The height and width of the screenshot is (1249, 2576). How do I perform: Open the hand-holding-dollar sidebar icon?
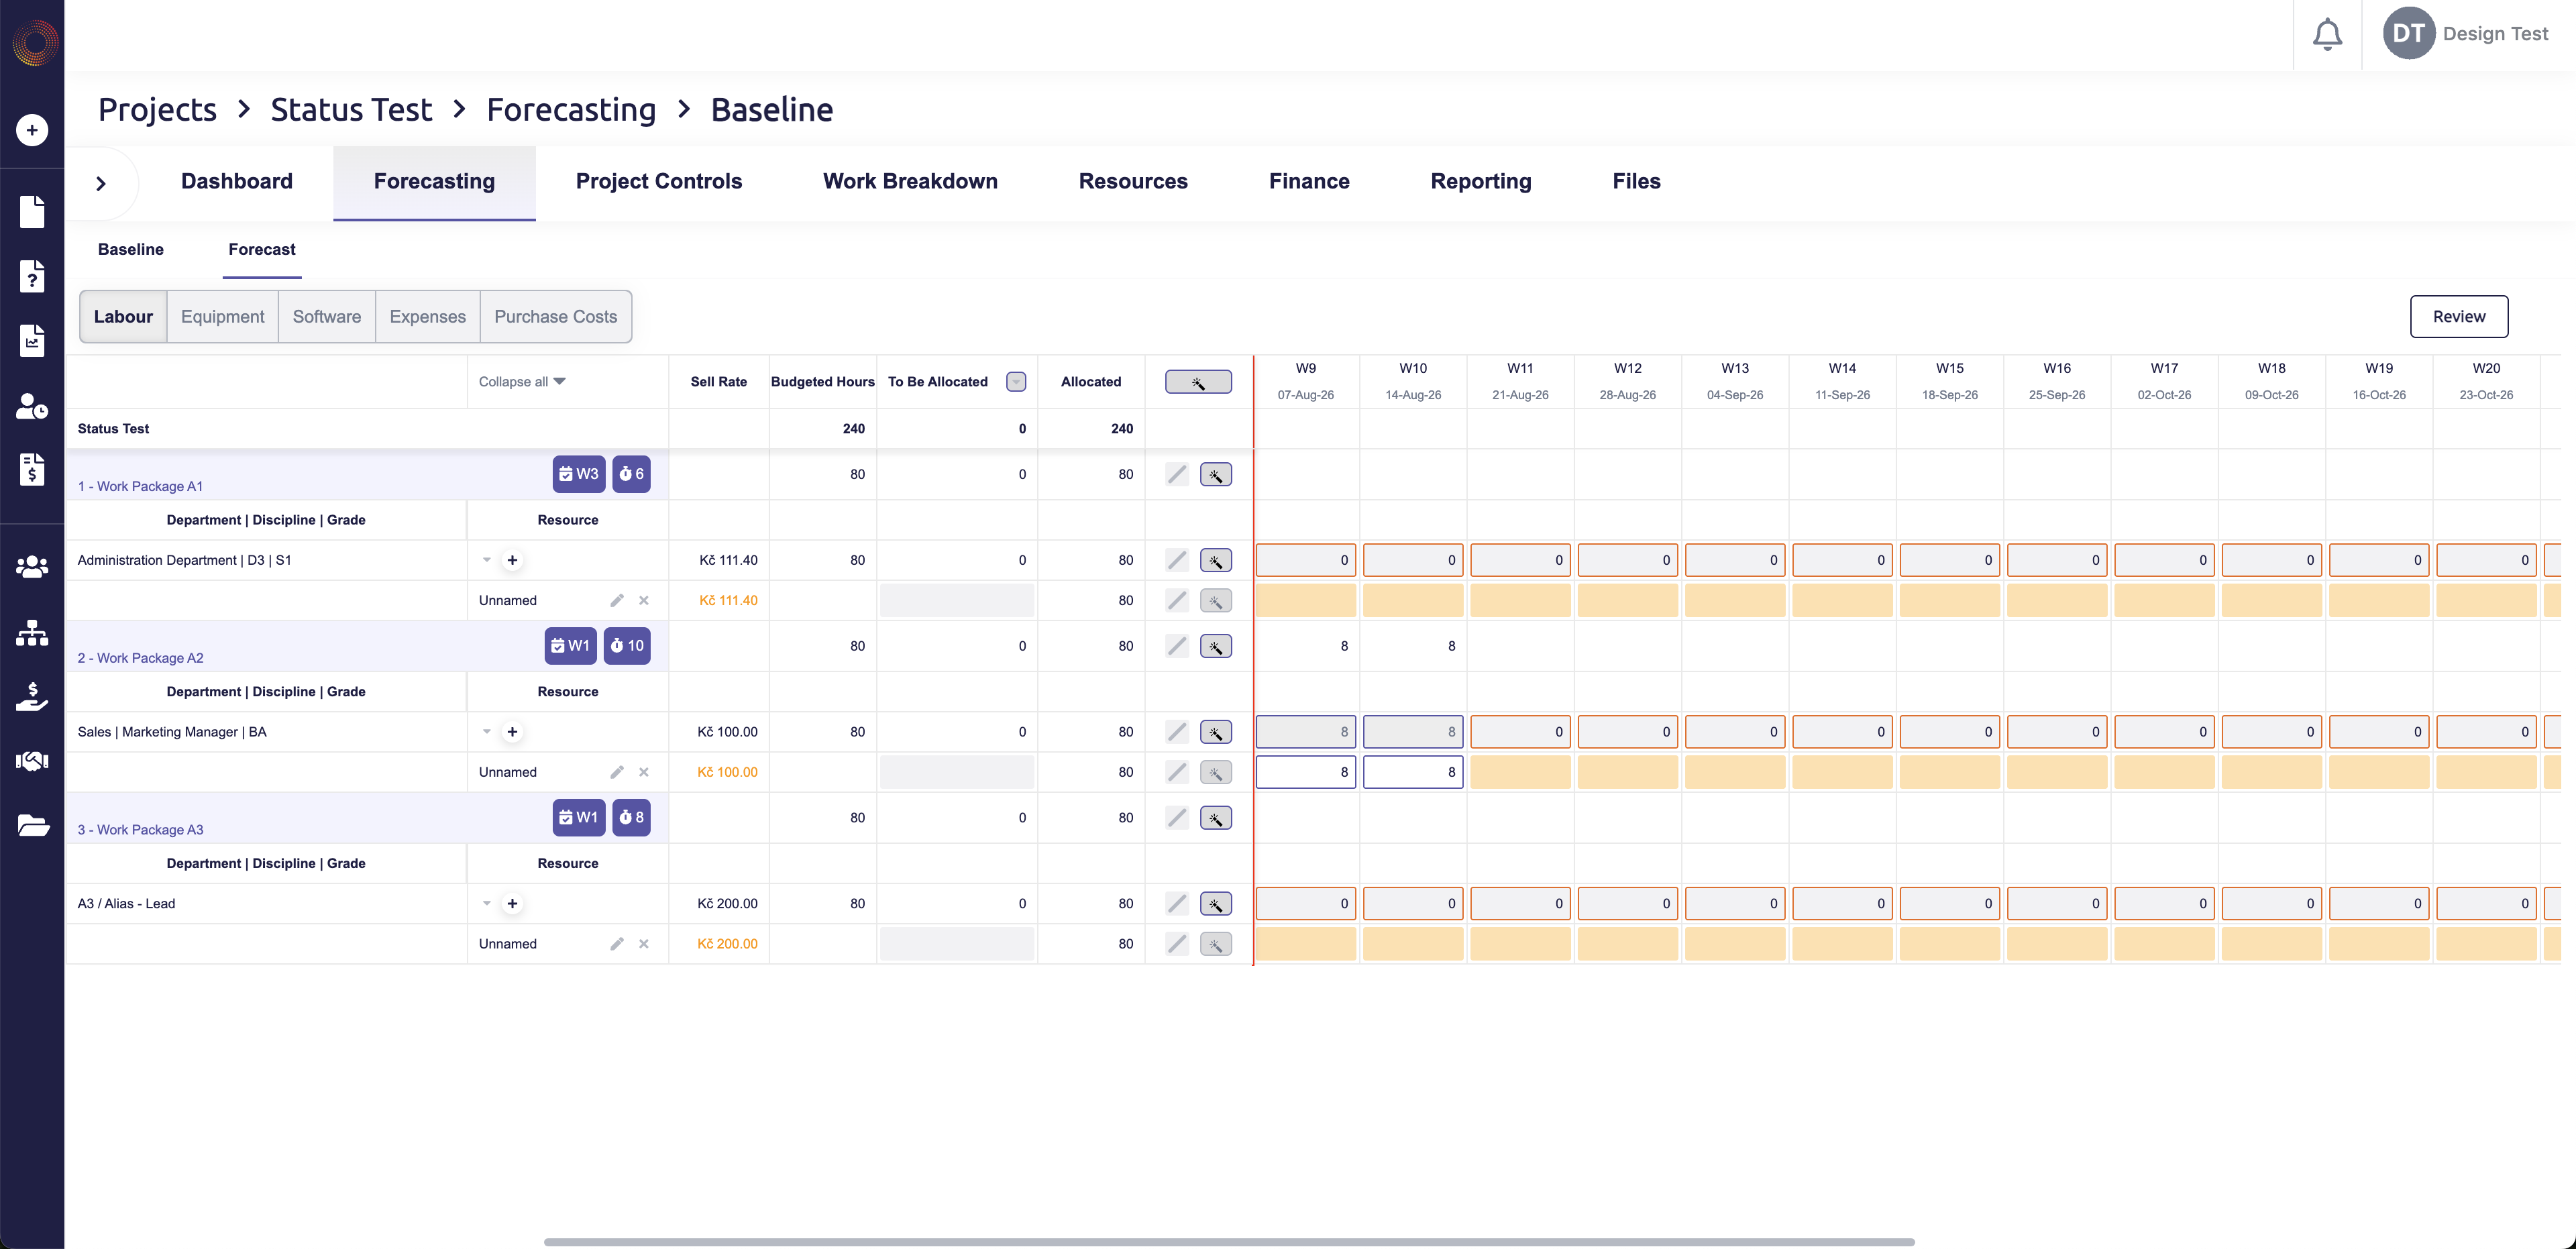(32, 696)
